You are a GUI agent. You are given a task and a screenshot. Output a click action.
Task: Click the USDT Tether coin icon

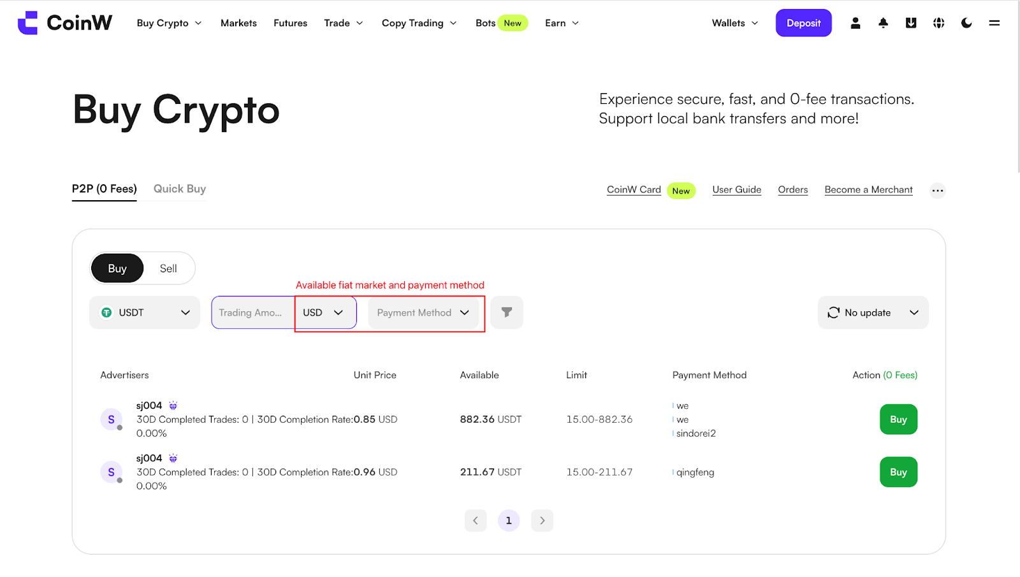point(106,312)
